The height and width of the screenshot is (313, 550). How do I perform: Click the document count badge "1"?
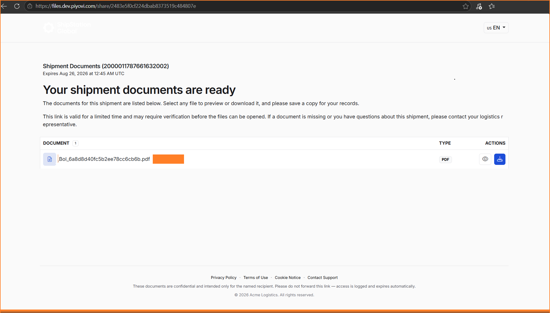76,143
